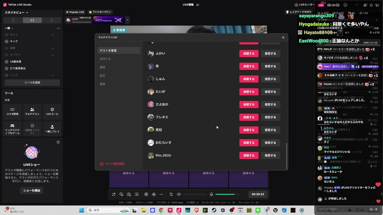Open the マルチゲスト tool

click(32, 112)
